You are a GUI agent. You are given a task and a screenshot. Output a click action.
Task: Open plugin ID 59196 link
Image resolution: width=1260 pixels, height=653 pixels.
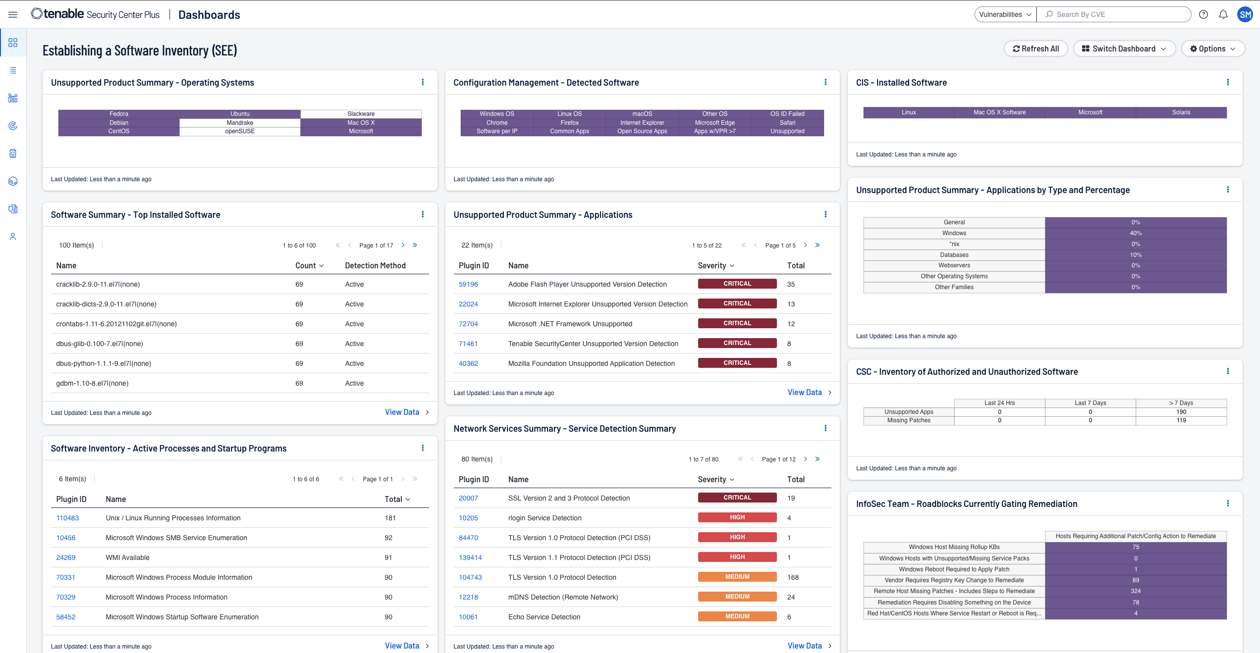coord(468,284)
